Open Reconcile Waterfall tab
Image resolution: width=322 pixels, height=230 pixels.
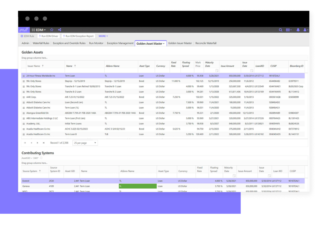(206, 43)
